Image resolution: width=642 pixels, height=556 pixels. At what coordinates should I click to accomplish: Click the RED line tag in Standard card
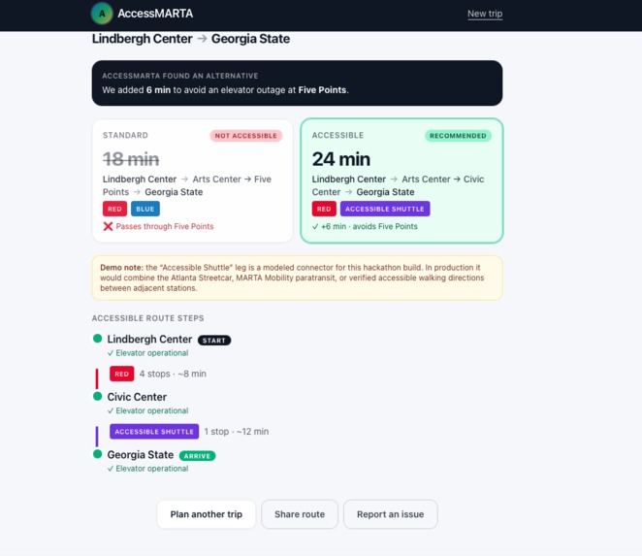click(114, 209)
